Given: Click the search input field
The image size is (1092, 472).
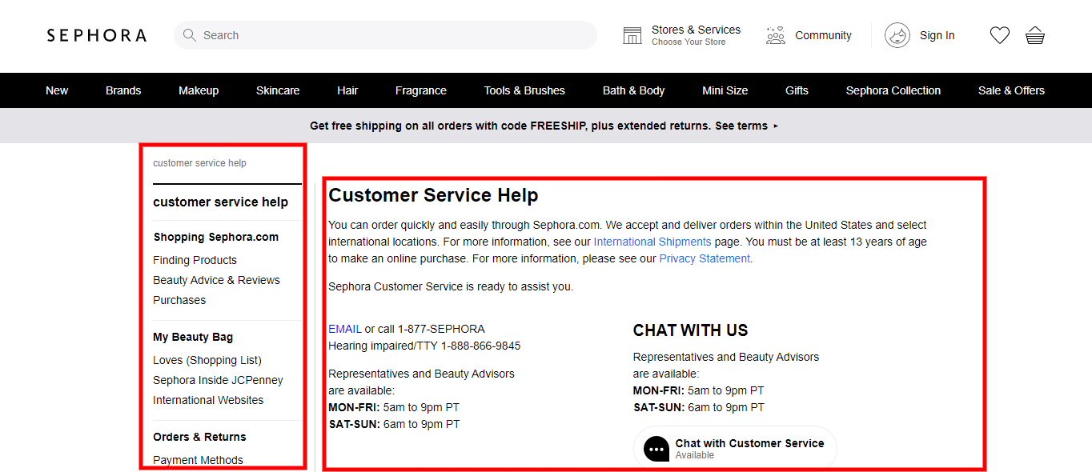Looking at the screenshot, I should [385, 35].
